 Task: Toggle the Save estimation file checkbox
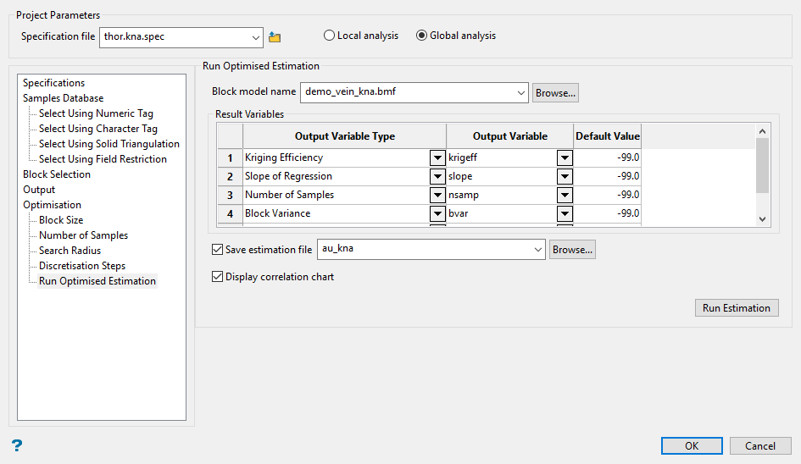[216, 250]
